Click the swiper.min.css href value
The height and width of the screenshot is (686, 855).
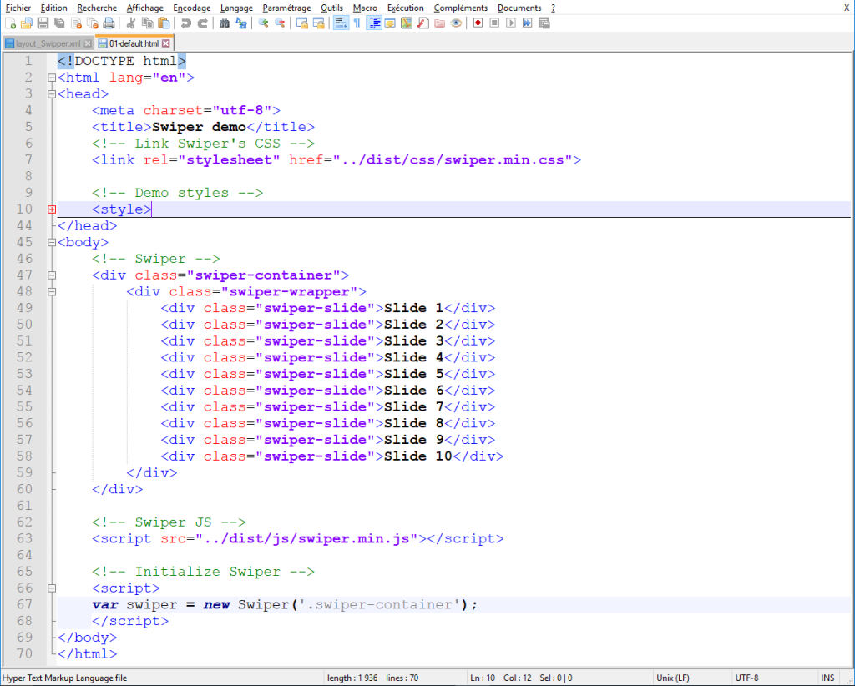(x=457, y=159)
